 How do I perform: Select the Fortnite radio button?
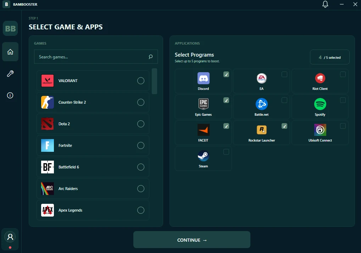141,145
